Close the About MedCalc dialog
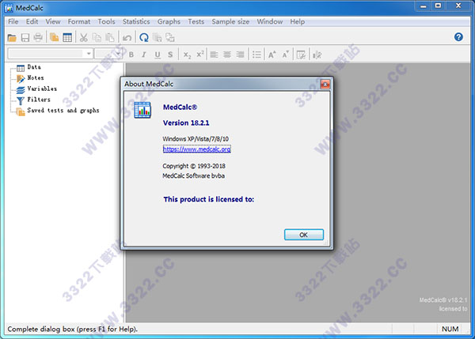Screen dimensions: 475x339 (325, 84)
